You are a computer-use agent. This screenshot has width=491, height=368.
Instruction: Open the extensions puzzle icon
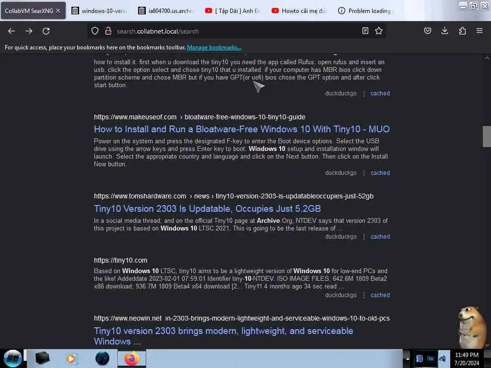(x=462, y=31)
